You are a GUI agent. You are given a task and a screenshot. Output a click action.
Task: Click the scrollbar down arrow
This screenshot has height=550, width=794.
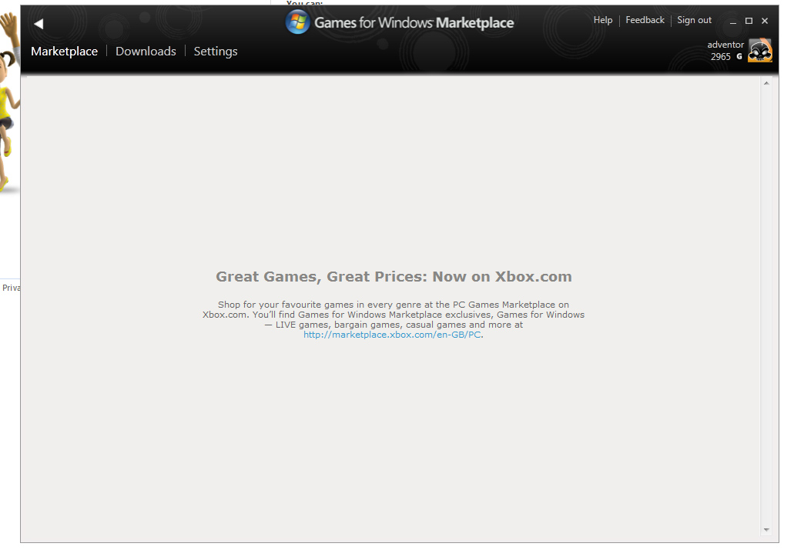[766, 530]
